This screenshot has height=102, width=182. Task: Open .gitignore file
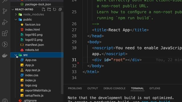(30, 101)
